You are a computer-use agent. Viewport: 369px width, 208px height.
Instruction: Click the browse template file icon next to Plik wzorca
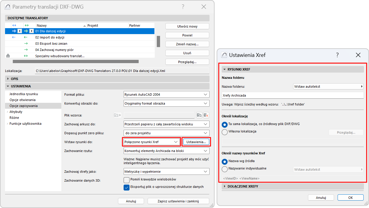click(x=199, y=115)
